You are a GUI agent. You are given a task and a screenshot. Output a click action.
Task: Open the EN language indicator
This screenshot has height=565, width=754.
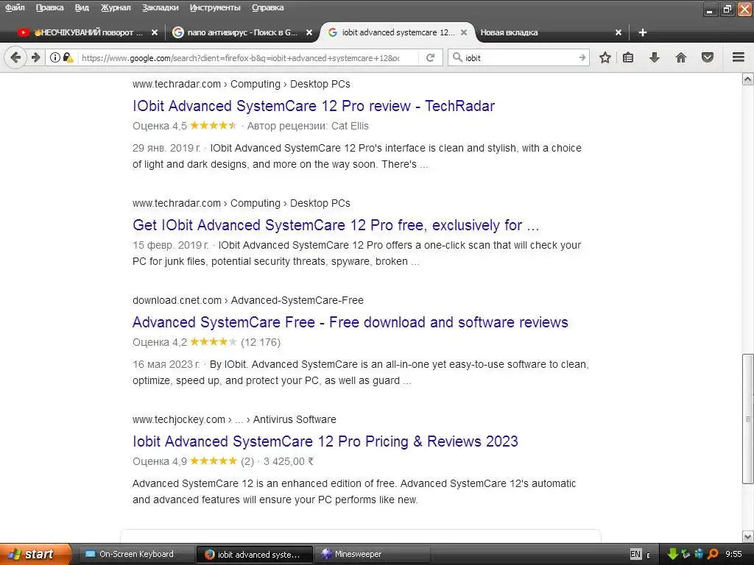pos(635,554)
